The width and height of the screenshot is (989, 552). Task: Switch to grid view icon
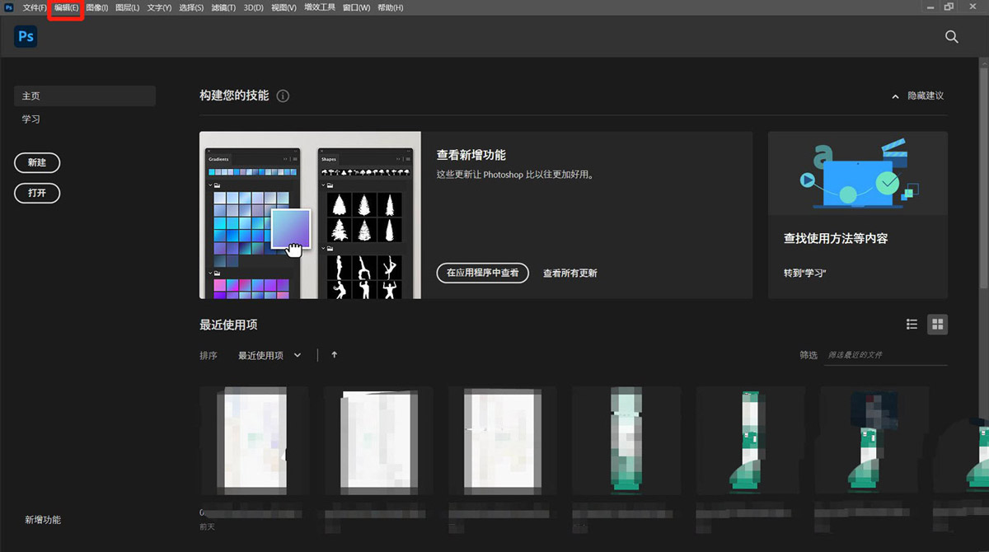click(937, 325)
